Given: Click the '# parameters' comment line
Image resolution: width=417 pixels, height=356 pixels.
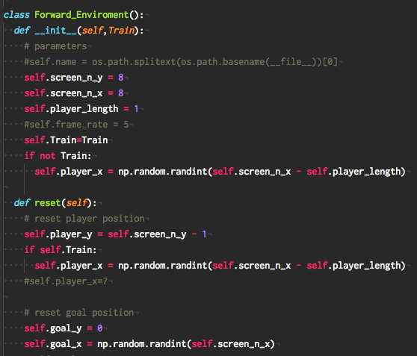Looking at the screenshot, I should (x=55, y=46).
